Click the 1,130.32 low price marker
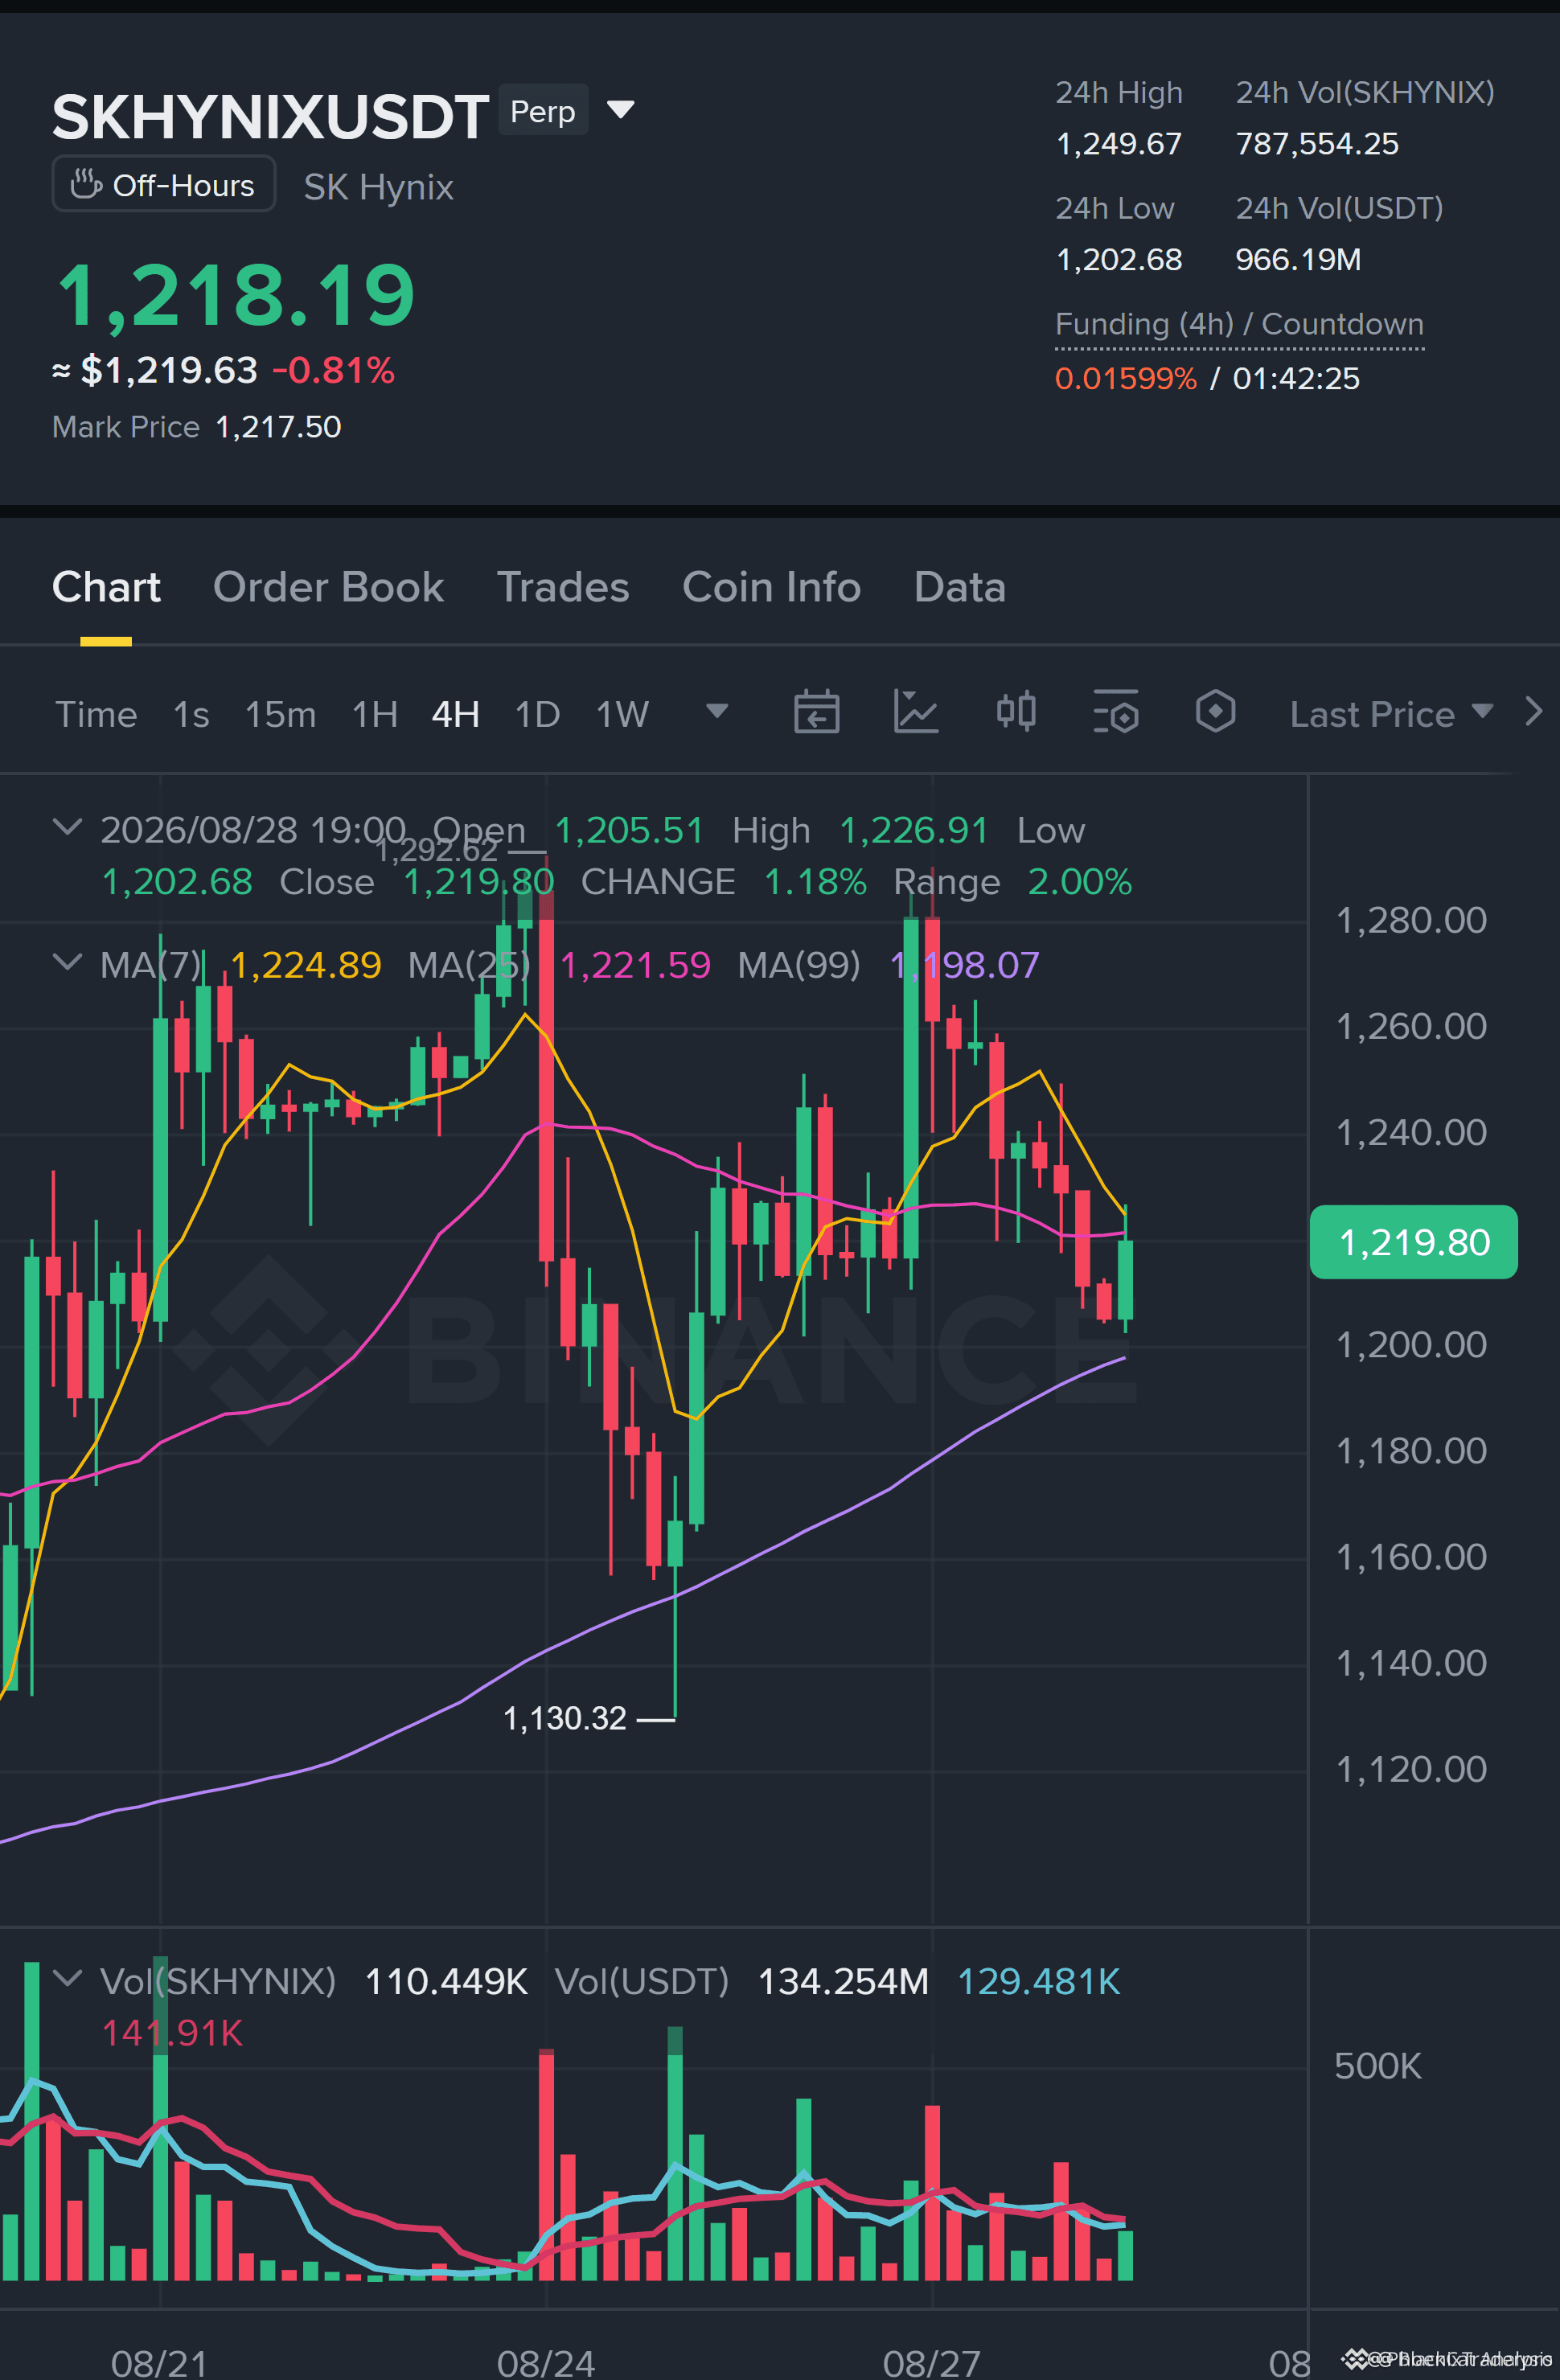This screenshot has width=1560, height=2380. tap(564, 1719)
